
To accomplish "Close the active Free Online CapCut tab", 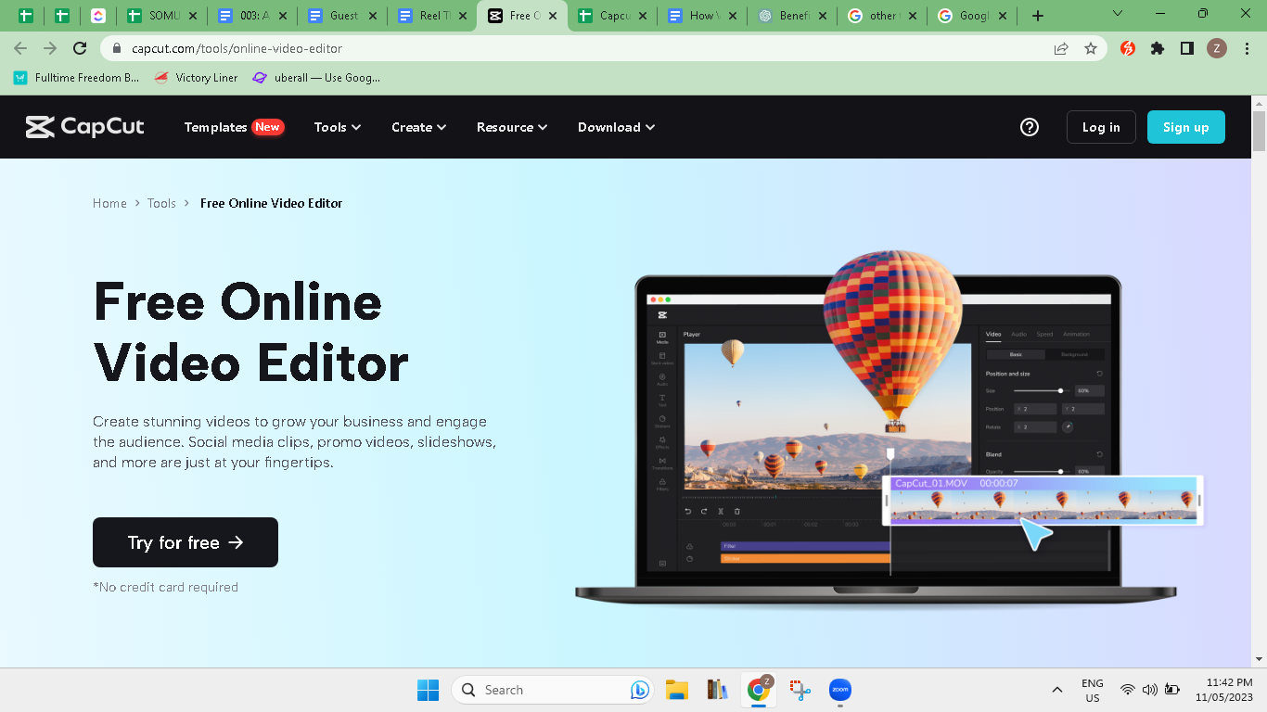I will (x=554, y=16).
